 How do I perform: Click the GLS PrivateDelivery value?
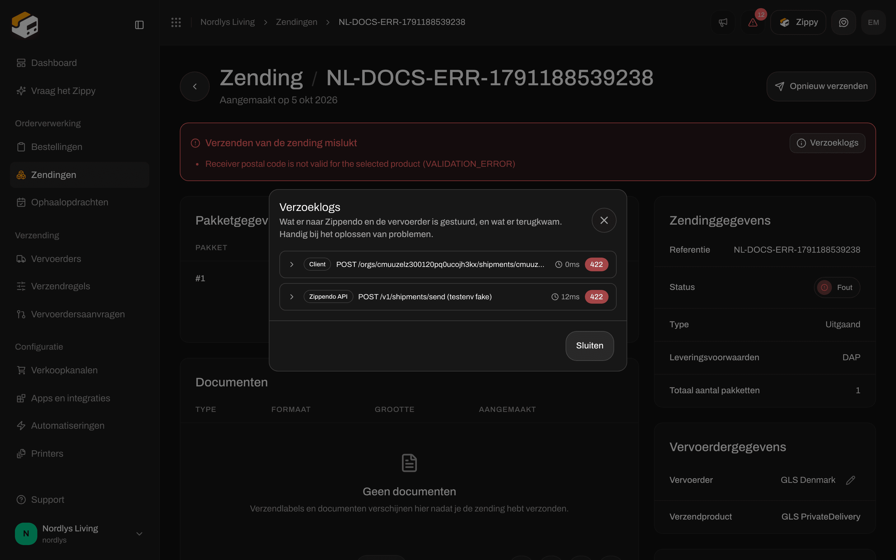point(820,517)
